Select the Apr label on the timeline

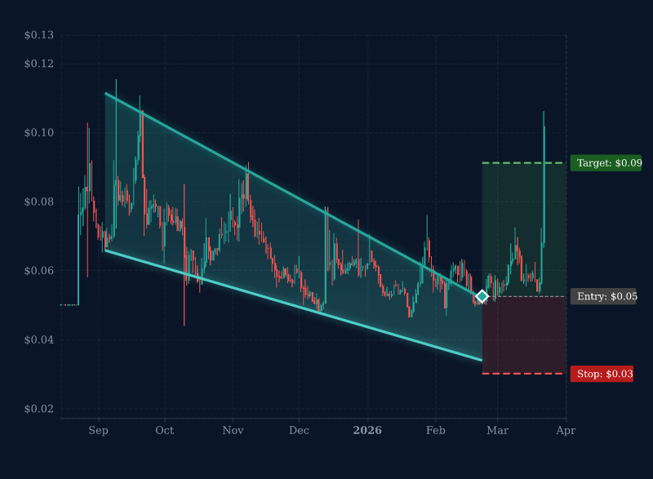click(565, 430)
